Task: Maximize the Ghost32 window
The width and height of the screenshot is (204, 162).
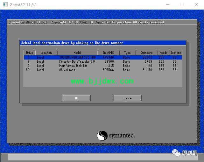Action: pos(182,4)
